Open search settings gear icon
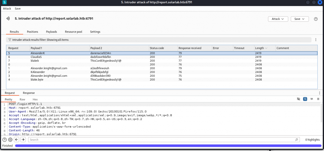This screenshot has width=324, height=151. (x=10, y=139)
